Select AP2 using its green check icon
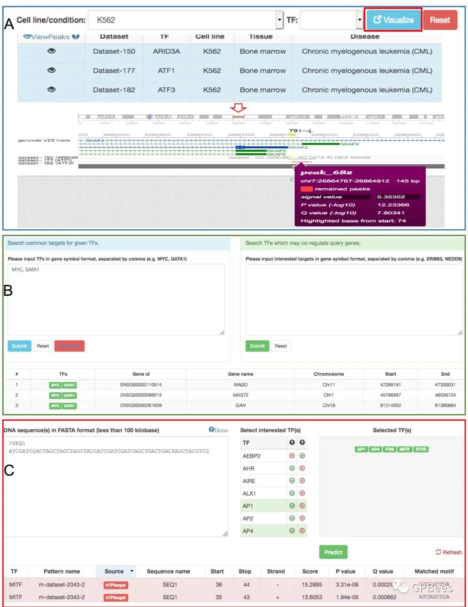The image size is (468, 607). tap(292, 518)
